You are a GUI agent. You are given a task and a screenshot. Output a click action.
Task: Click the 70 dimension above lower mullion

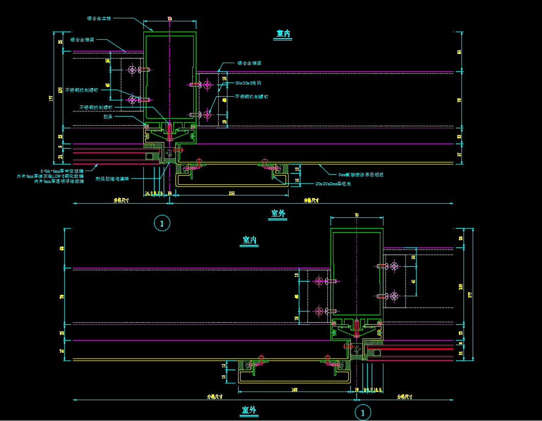point(356,216)
